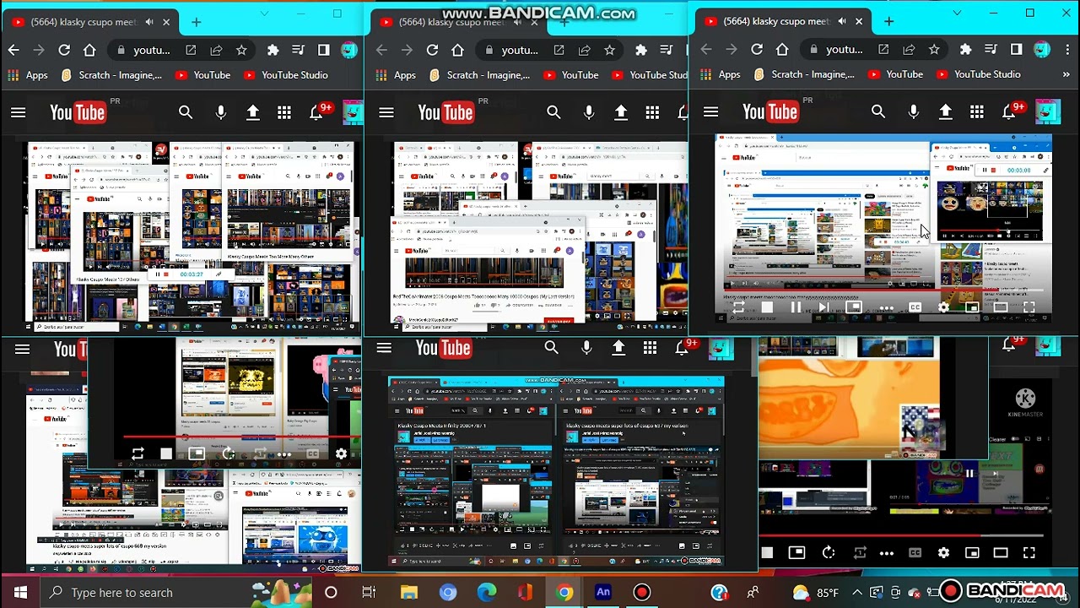Open the more options dots in the bottom-right player

[x=887, y=552]
